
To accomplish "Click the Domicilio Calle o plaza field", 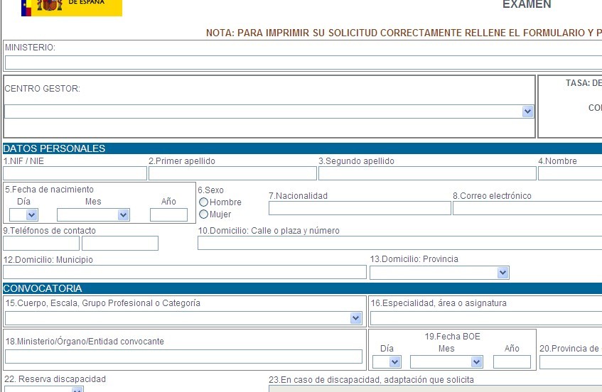I will pos(399,243).
